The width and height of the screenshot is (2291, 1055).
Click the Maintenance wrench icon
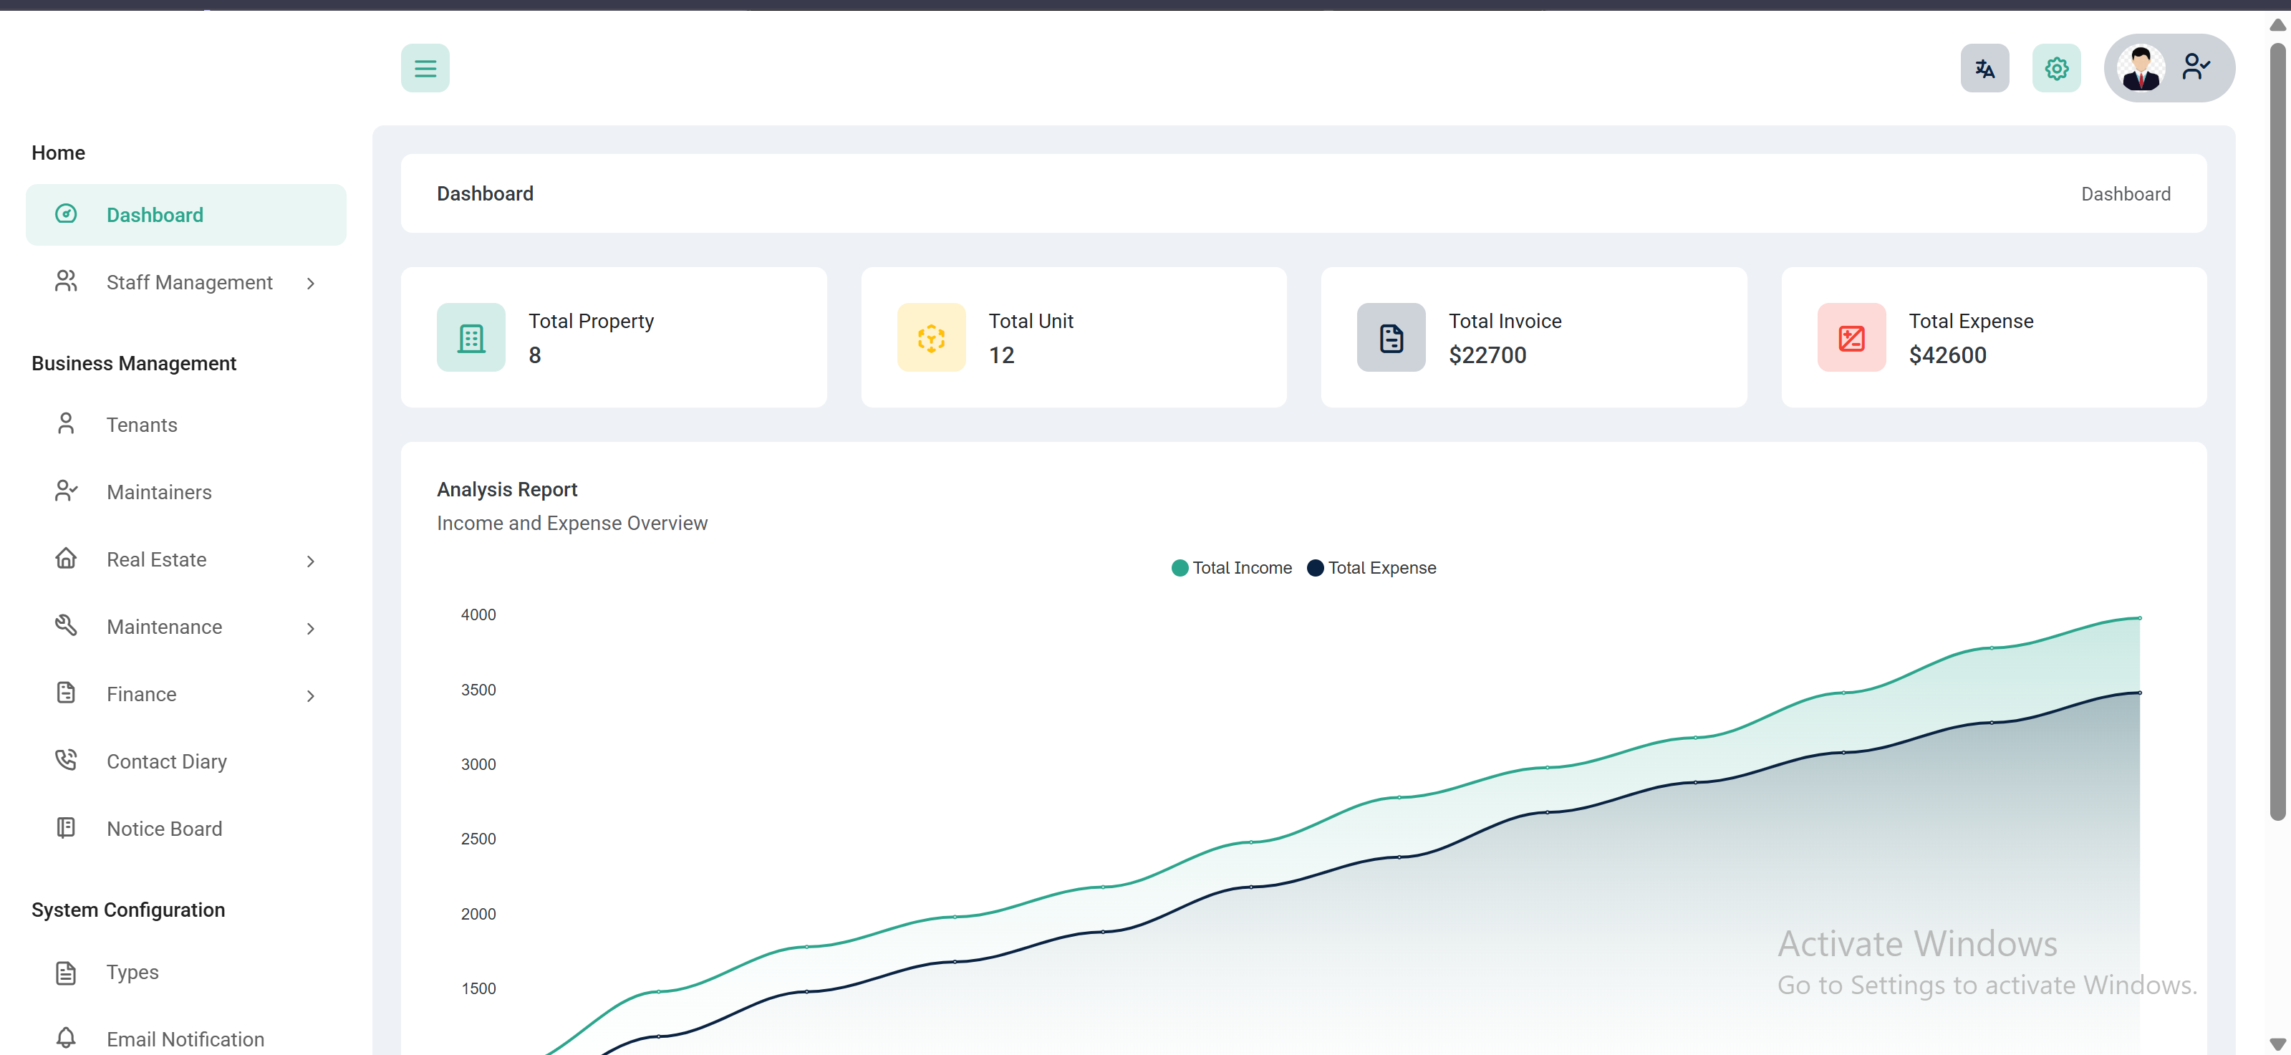66,625
